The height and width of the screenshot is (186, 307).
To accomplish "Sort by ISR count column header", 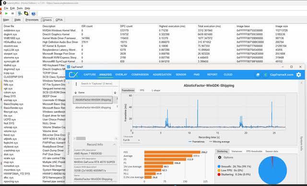I will tap(87, 26).
